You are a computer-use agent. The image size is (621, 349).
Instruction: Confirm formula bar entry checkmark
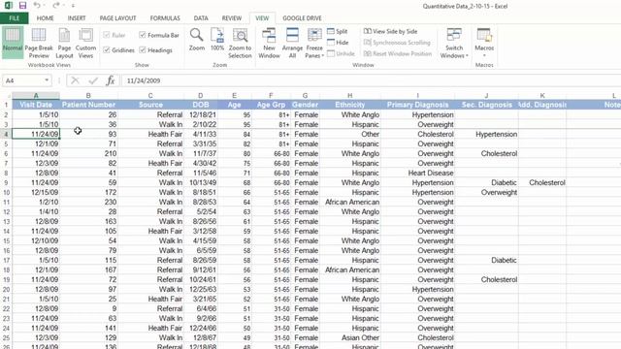pos(93,80)
